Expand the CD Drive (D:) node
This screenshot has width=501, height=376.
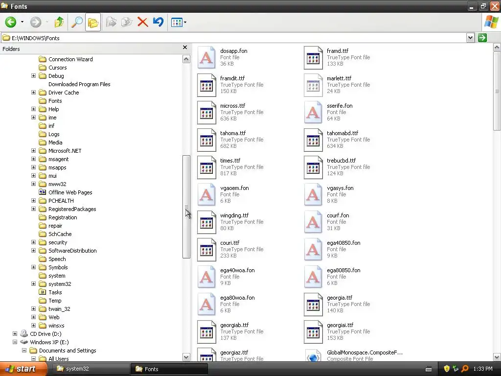[15, 333]
